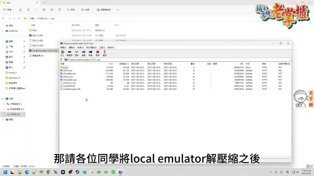Select LEGUI.exe in 7-Zip list

66,70
